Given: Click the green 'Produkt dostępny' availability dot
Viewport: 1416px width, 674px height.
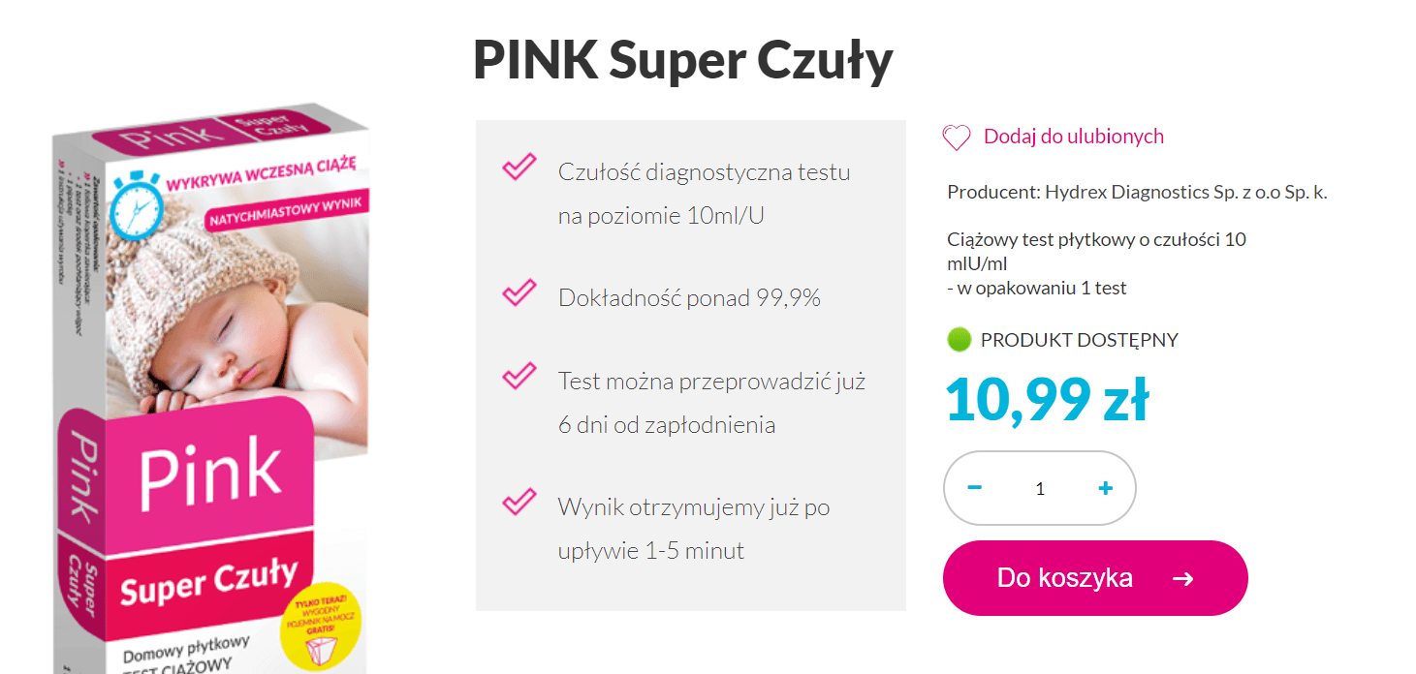Looking at the screenshot, I should coord(959,340).
